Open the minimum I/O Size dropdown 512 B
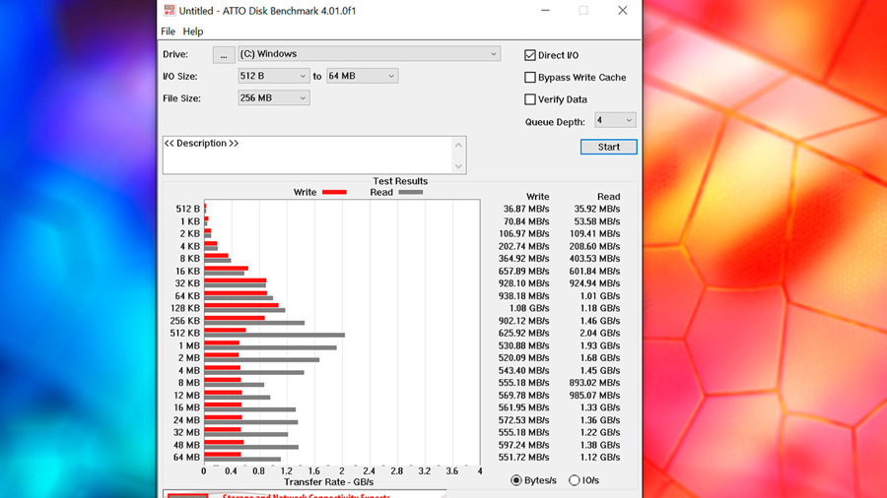 click(273, 76)
